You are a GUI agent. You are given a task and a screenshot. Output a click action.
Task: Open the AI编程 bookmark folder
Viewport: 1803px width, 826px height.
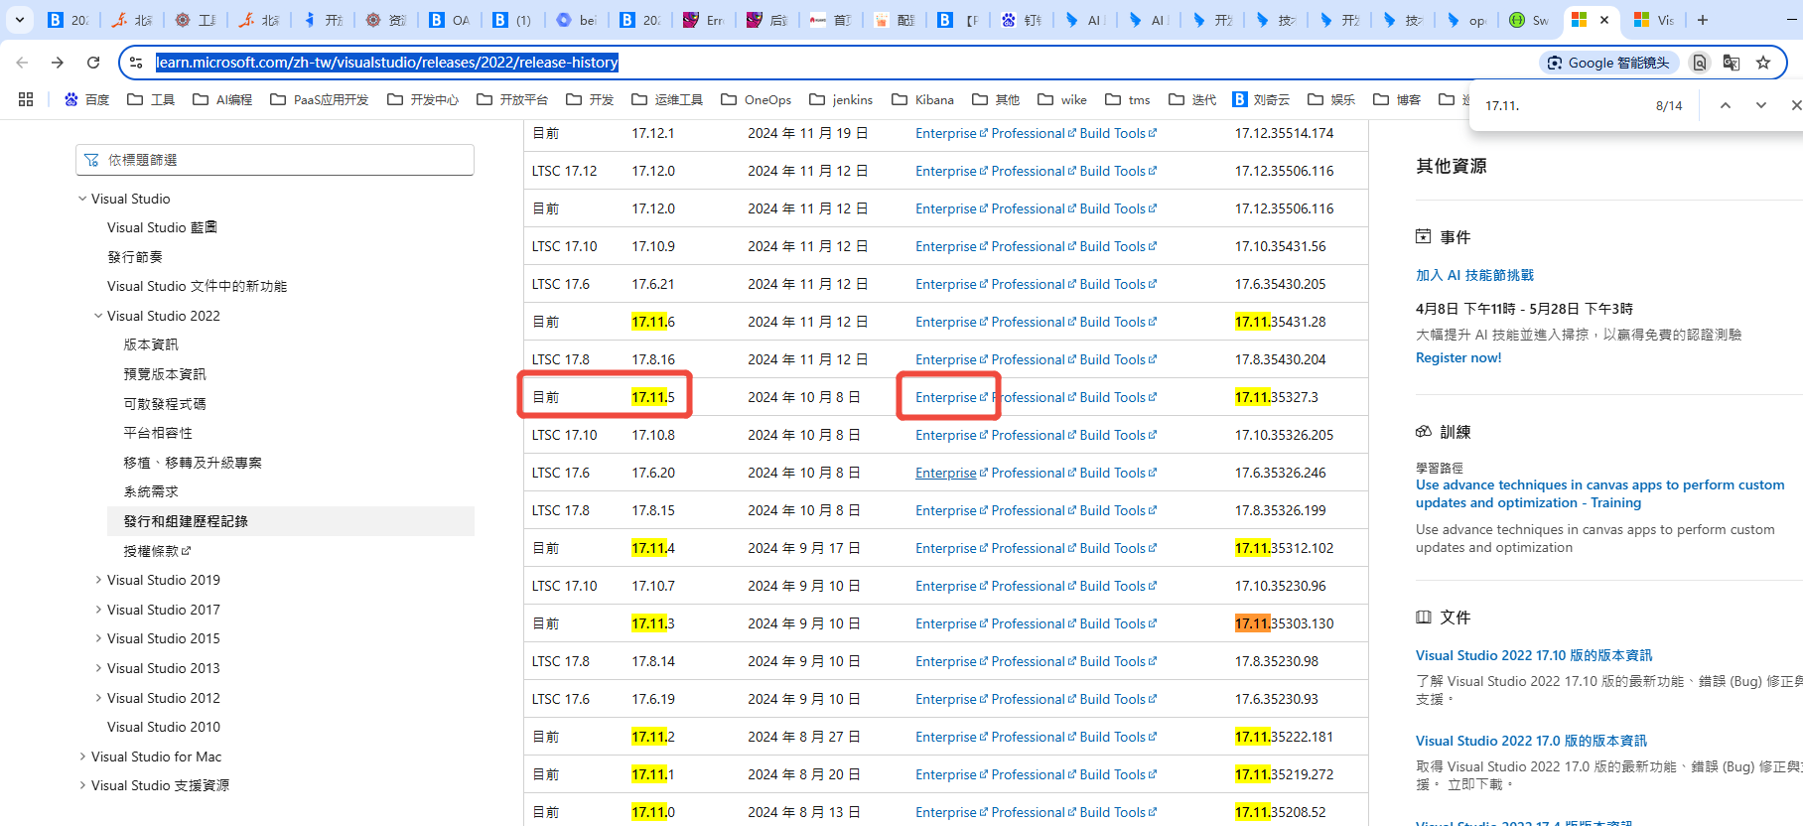coord(222,99)
